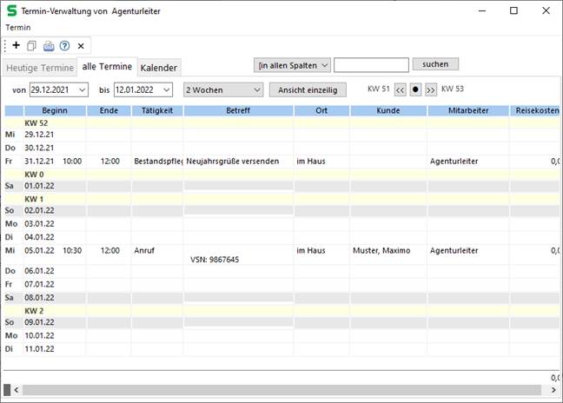Click into the search text field
The image size is (563, 403).
[x=371, y=64]
